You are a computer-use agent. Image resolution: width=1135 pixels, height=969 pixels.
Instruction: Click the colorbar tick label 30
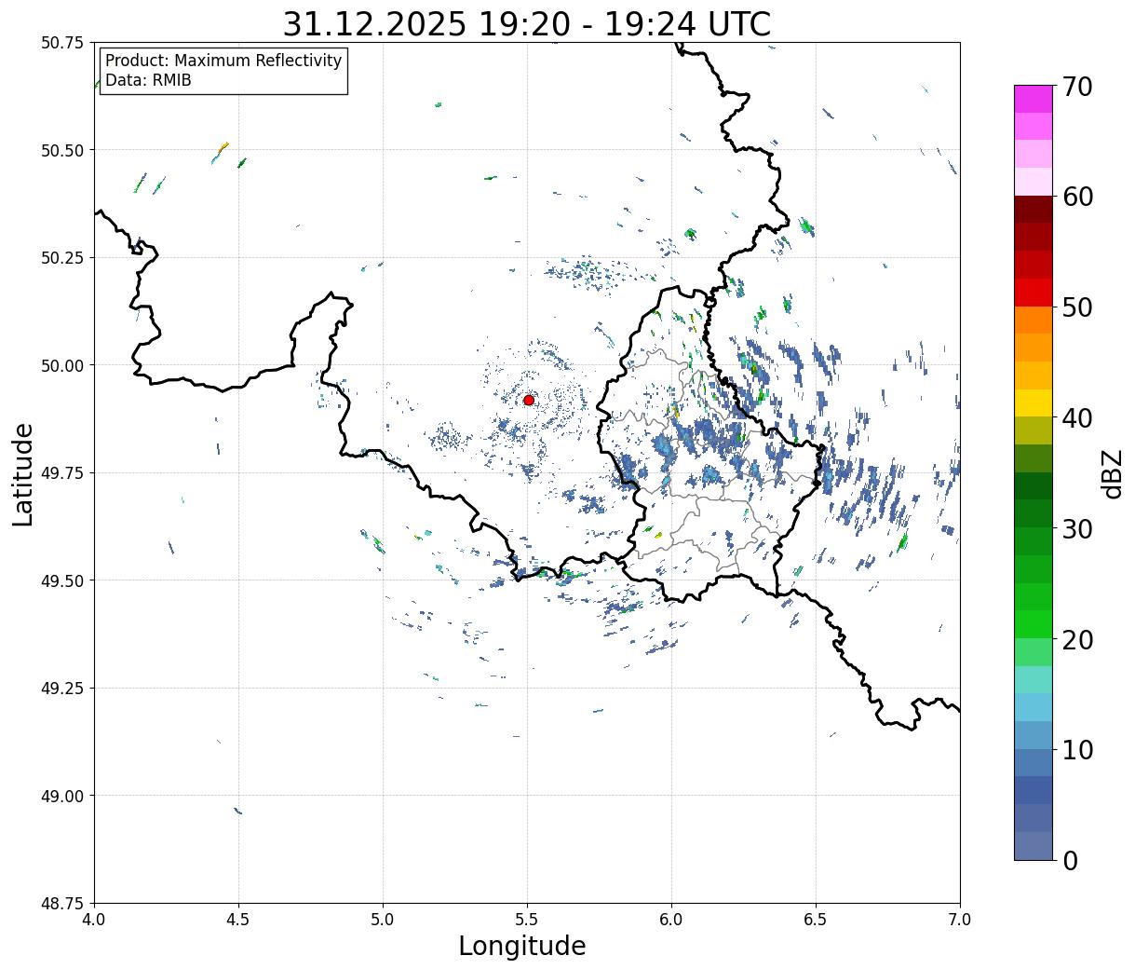1077,529
